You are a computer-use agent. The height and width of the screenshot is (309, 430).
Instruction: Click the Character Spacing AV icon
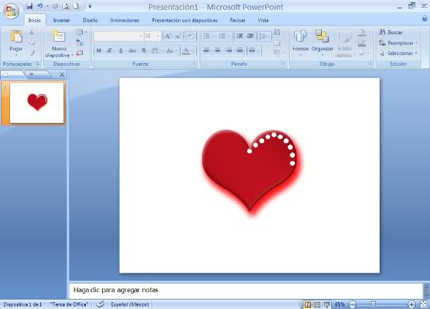pos(155,50)
